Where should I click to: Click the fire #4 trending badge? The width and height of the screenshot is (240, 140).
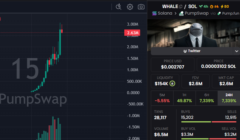point(214,7)
